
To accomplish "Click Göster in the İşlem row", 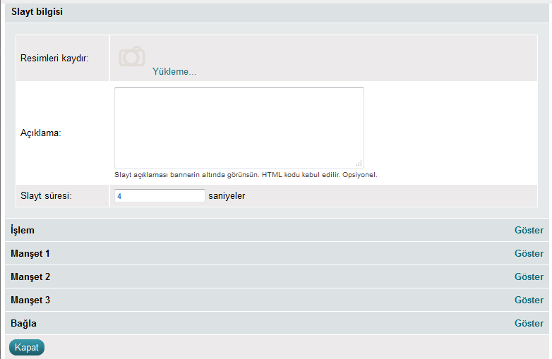I will pyautogui.click(x=529, y=230).
